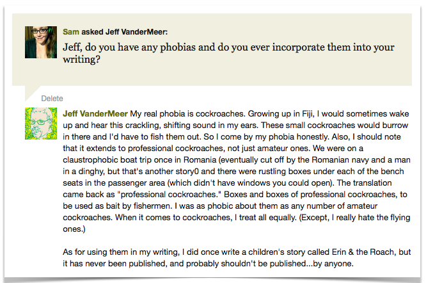Click the question text about phobias
This screenshot has height=283, width=426.
point(228,53)
